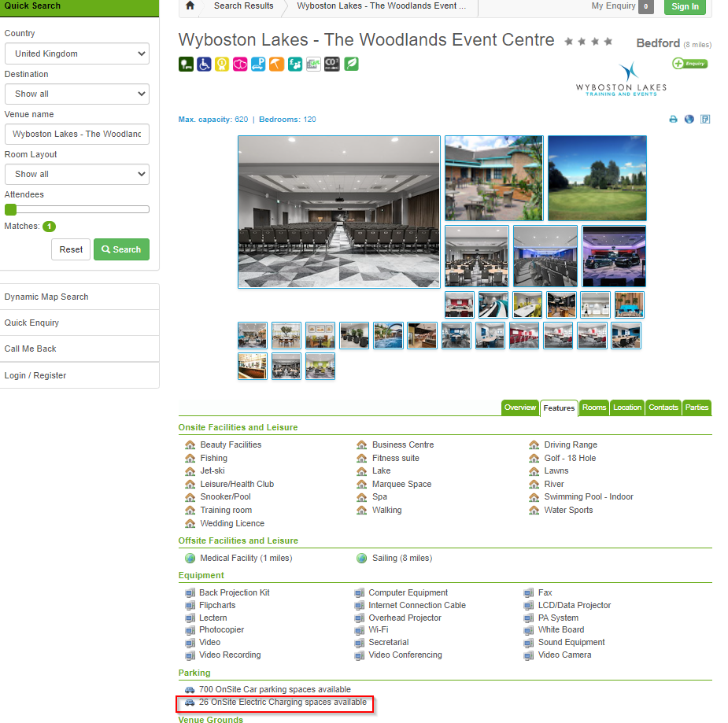Click the Sailing globe icon

(362, 559)
